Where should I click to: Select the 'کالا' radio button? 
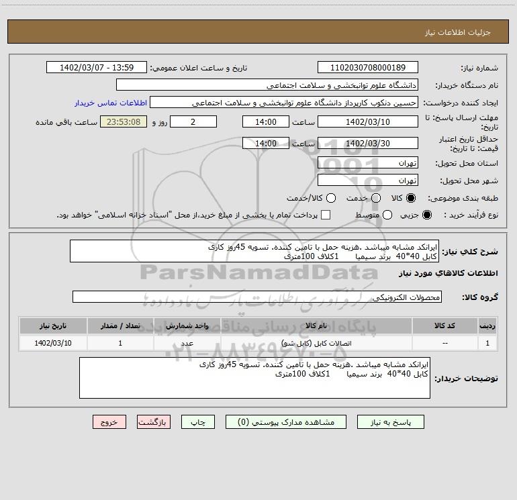[412, 198]
